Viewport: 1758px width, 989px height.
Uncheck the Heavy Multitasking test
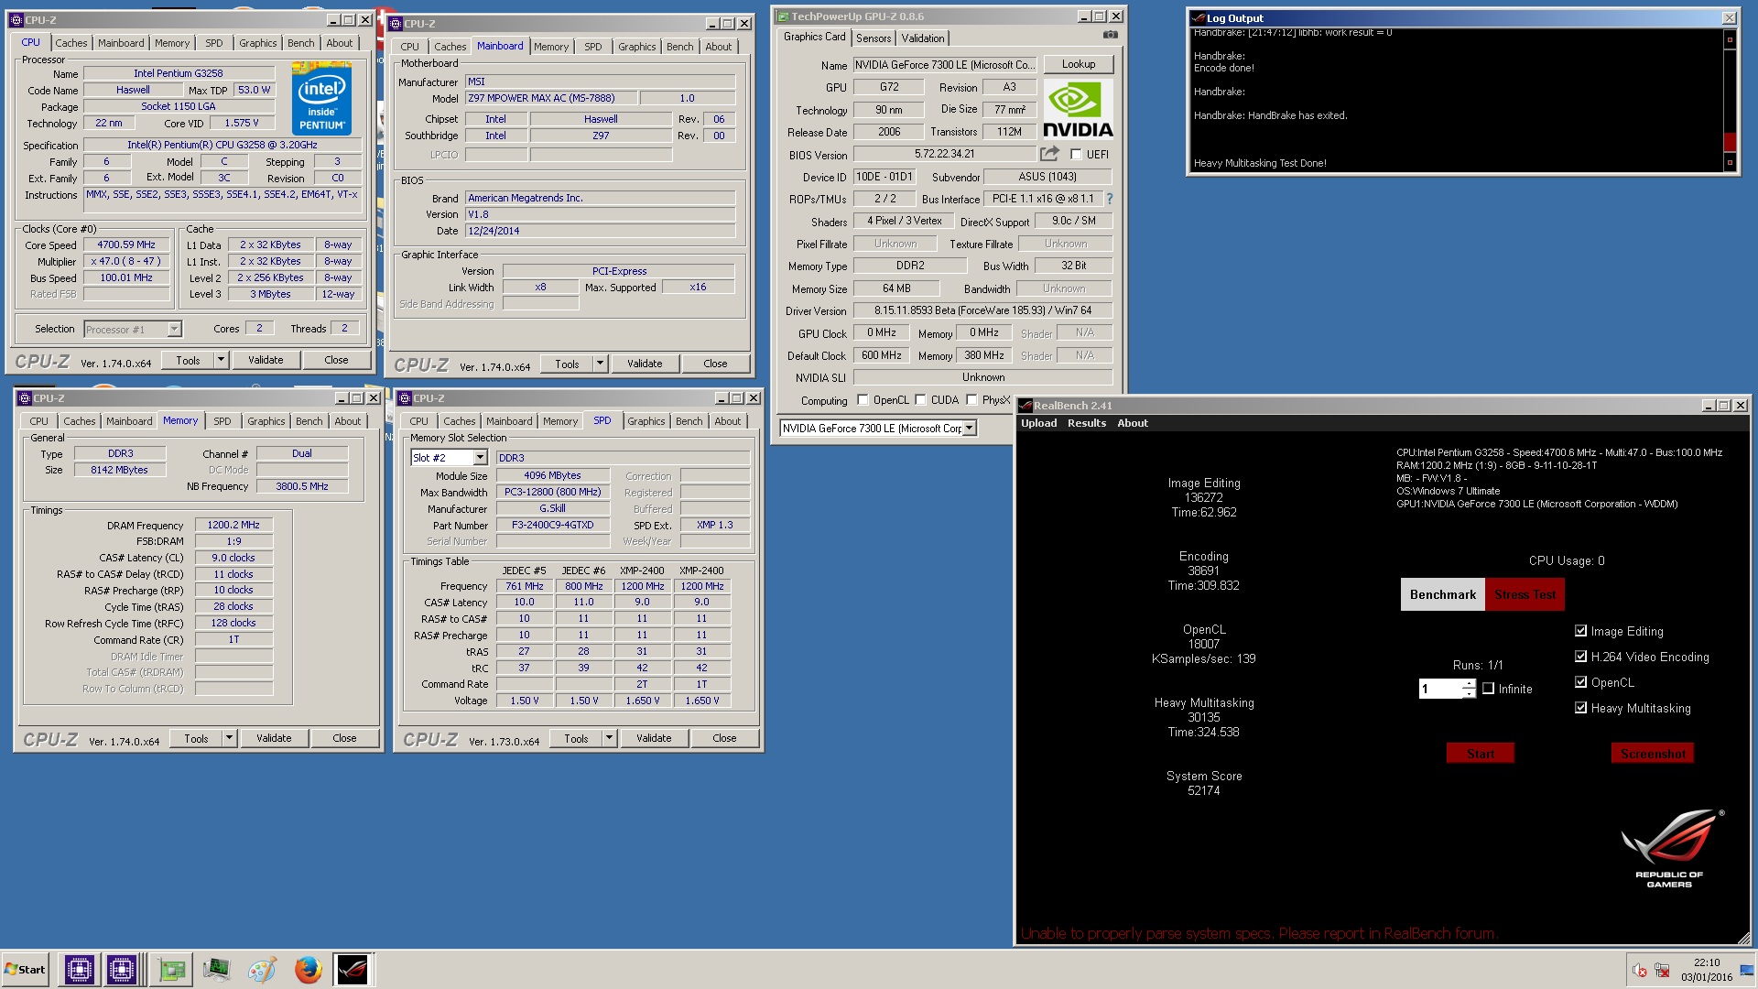[x=1580, y=708]
